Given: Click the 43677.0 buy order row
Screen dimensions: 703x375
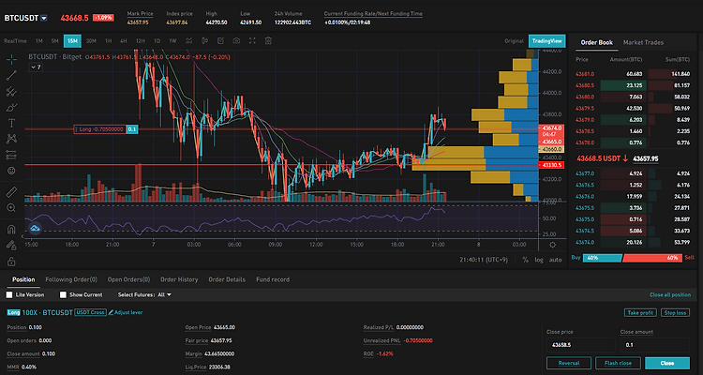Looking at the screenshot, I should tap(633, 173).
